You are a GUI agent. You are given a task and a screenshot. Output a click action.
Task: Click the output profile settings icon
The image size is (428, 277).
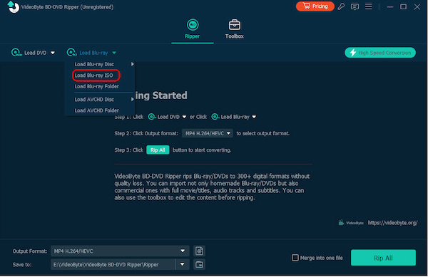pyautogui.click(x=199, y=251)
